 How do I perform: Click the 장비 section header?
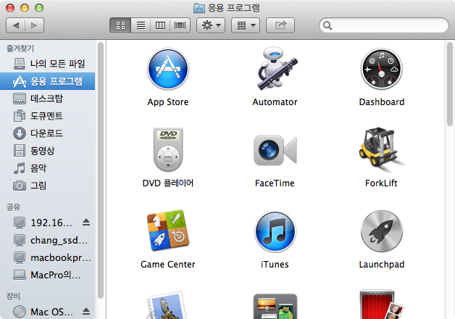(13, 297)
